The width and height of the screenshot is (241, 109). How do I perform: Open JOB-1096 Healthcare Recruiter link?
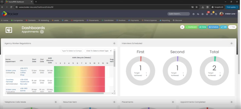tap(25, 82)
